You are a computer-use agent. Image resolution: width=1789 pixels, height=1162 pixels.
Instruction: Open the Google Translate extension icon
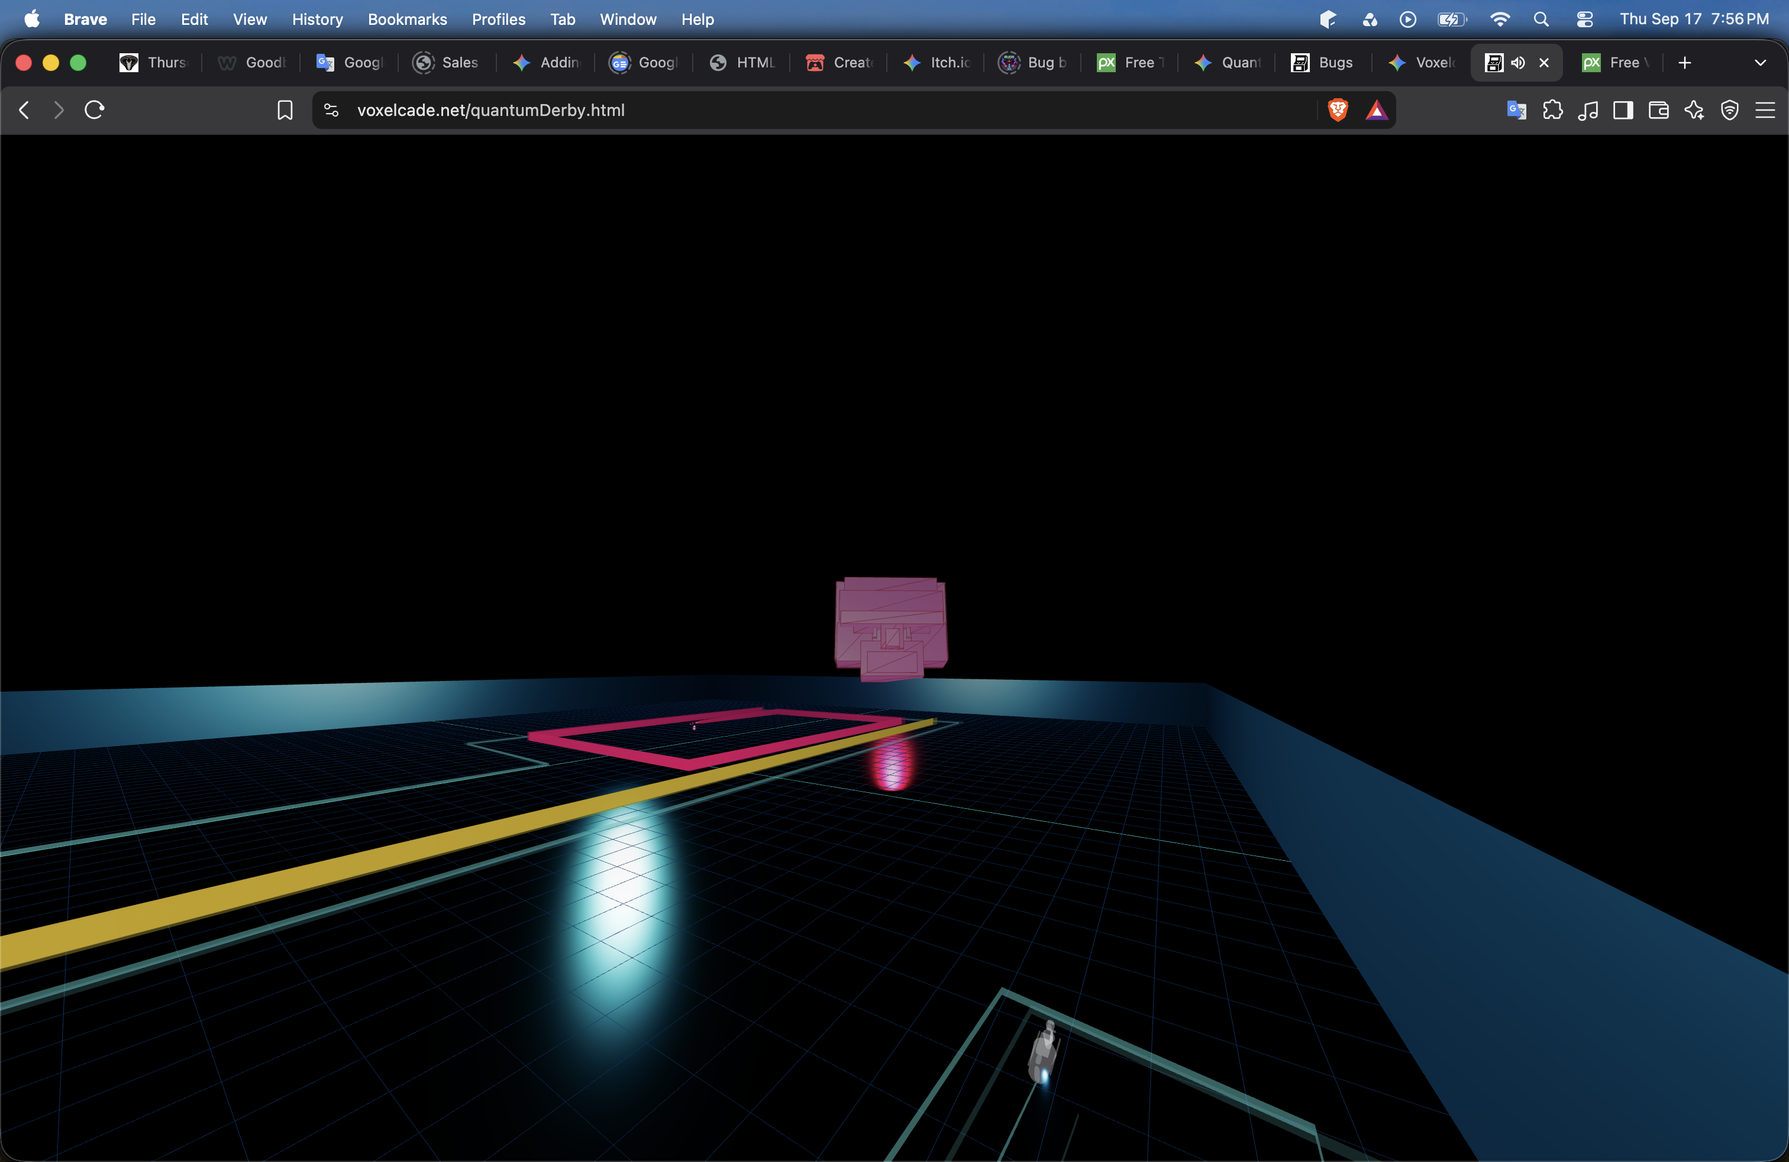pyautogui.click(x=1517, y=111)
